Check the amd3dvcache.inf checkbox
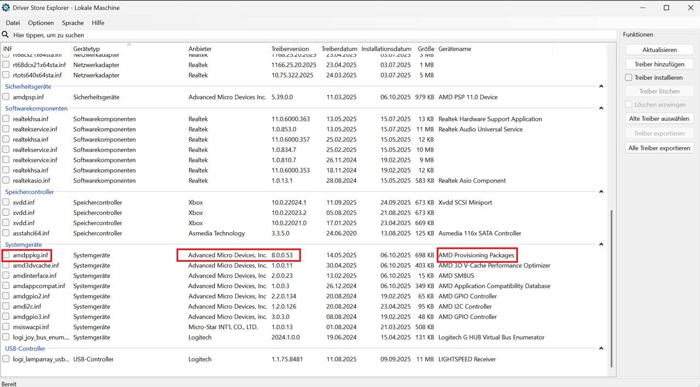Screen dimensions: 700x387 tap(7, 266)
